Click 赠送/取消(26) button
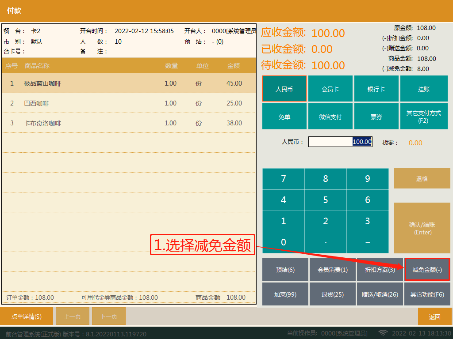This screenshot has width=453, height=339. 380,294
